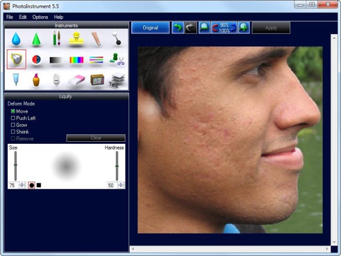Tick the Shrink deform option

point(13,132)
